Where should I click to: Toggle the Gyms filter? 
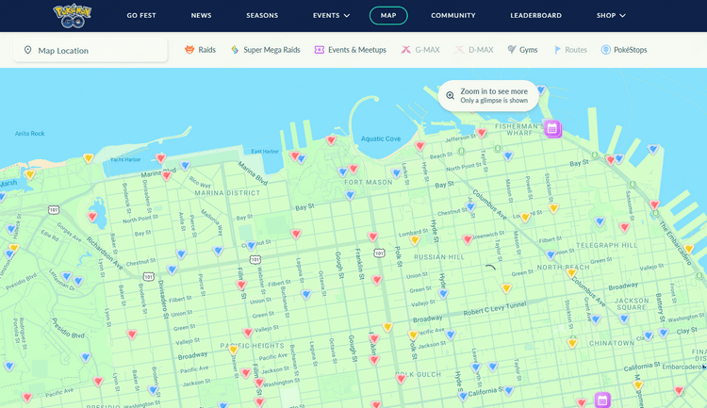(522, 50)
